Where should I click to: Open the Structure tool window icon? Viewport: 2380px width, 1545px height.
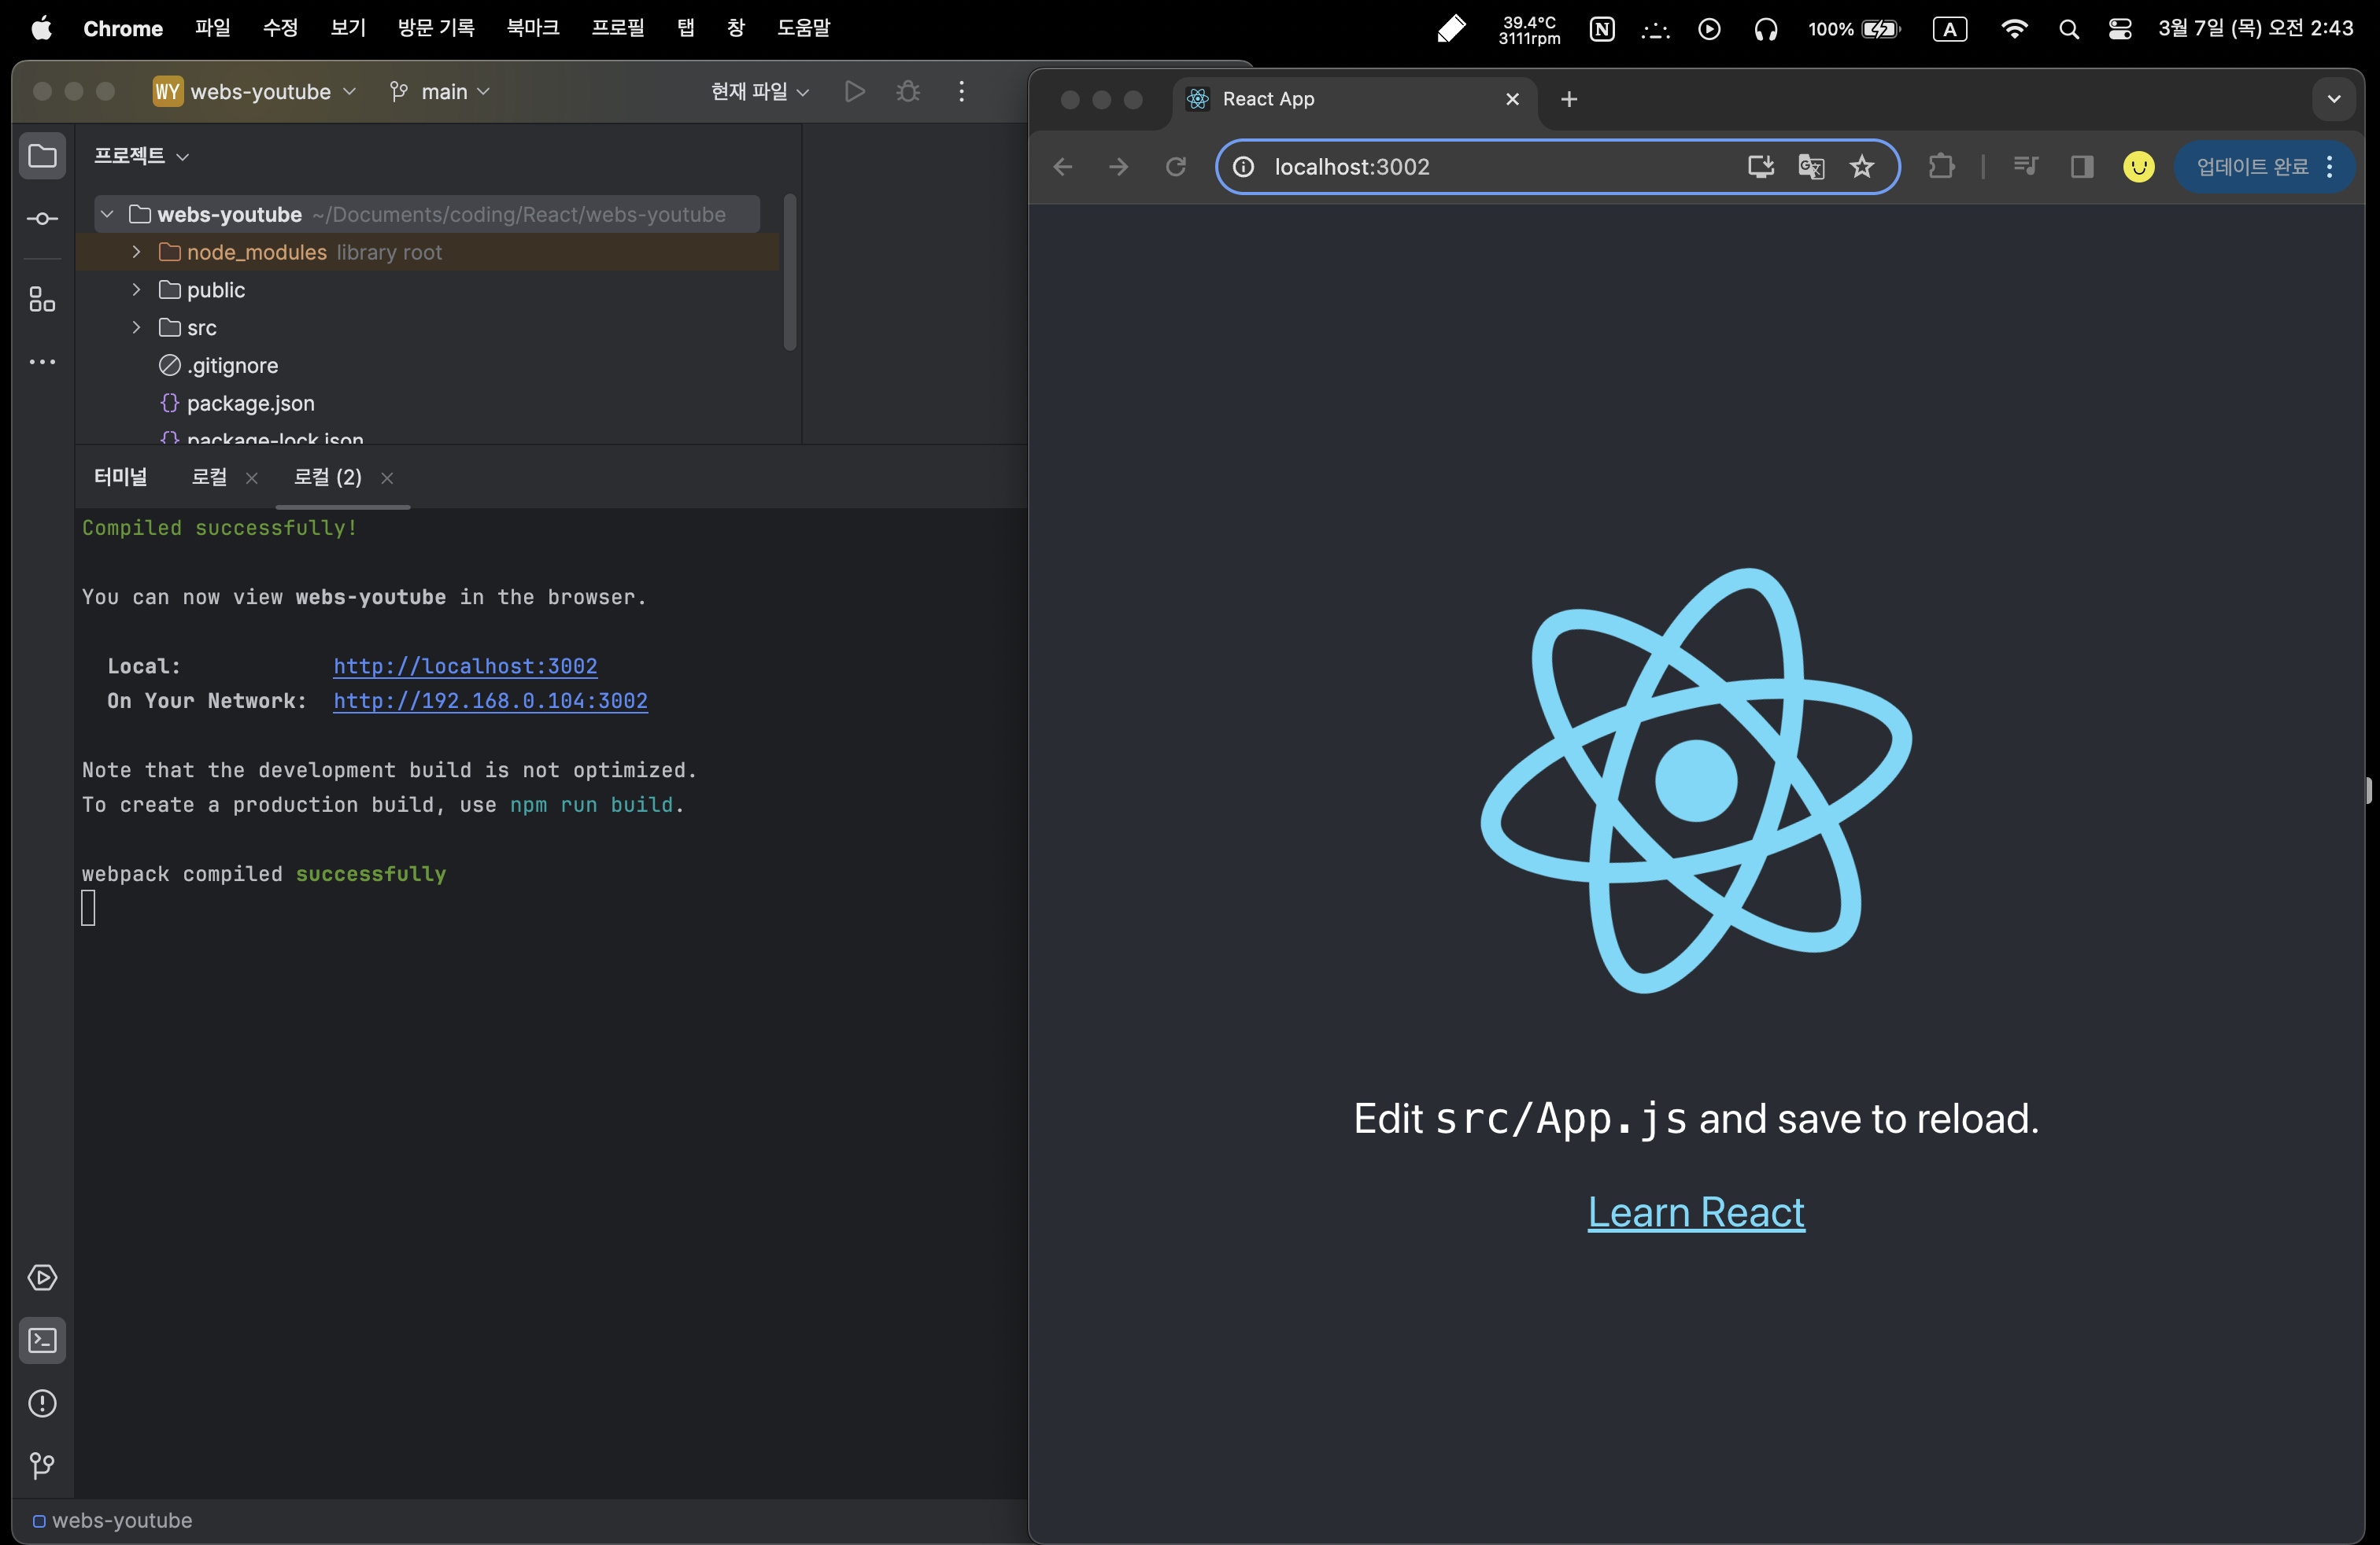click(x=42, y=299)
